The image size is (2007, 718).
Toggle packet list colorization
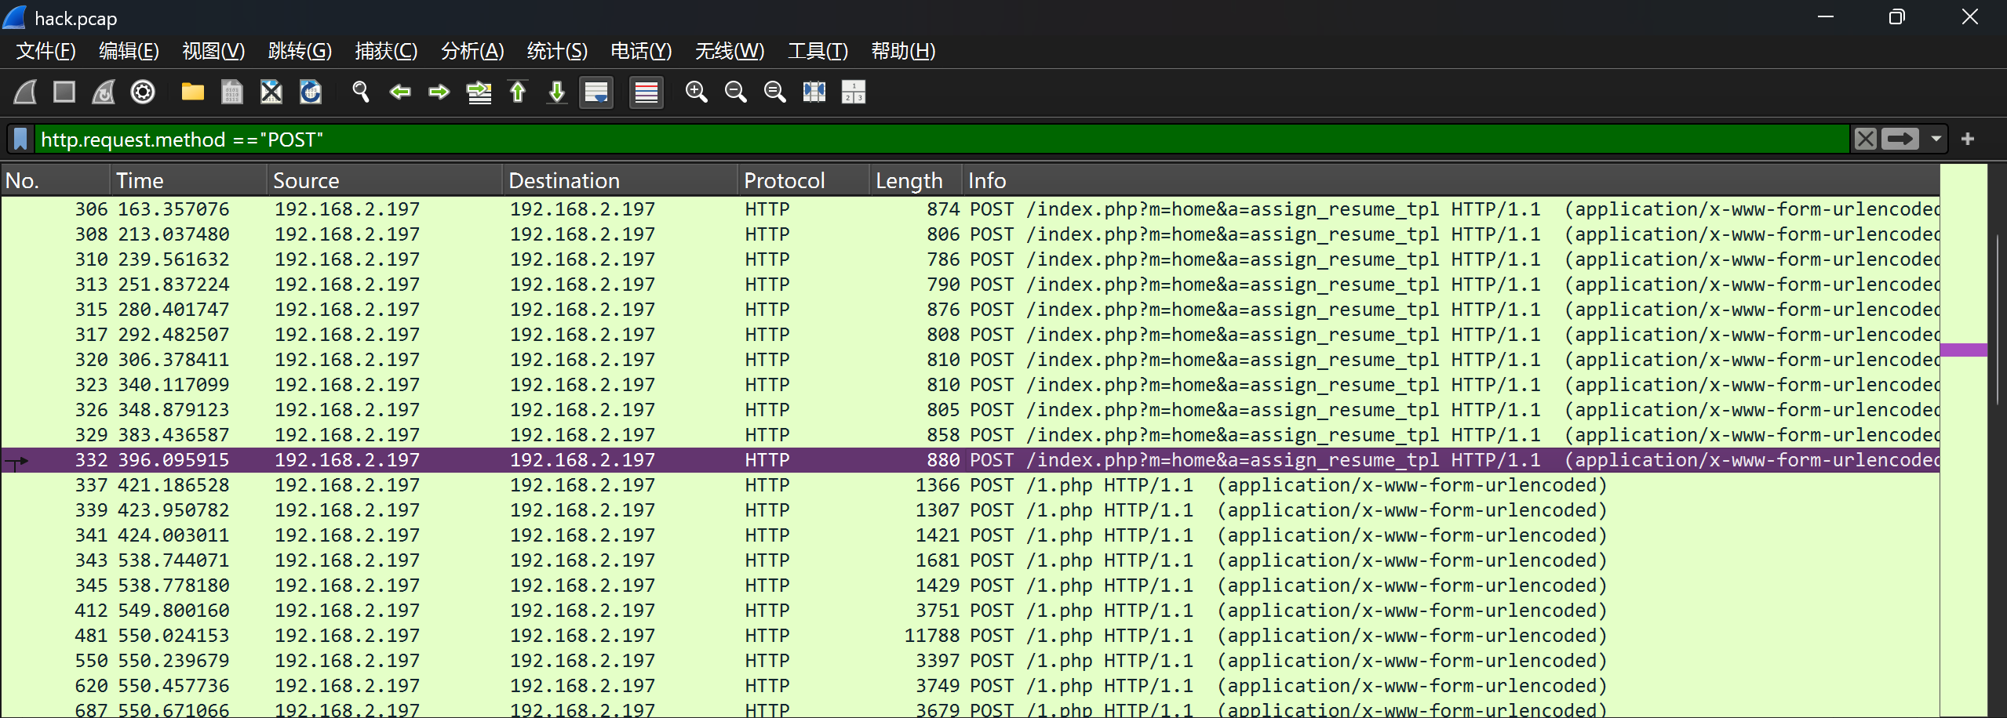(647, 92)
